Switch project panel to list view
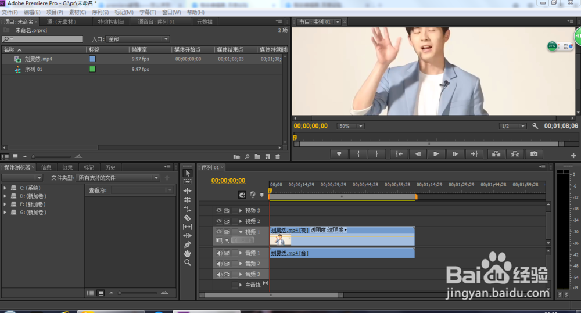Viewport: 581px width, 313px height. tap(5, 157)
